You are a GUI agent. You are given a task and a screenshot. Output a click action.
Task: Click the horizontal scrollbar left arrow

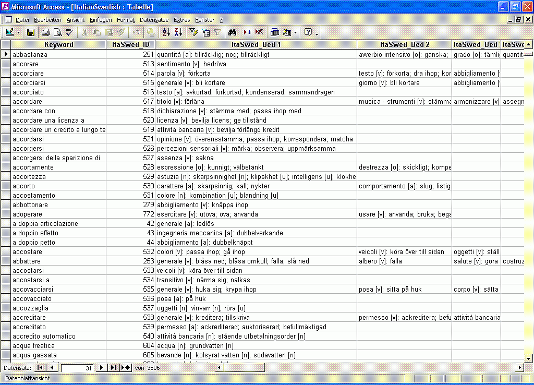pos(219,368)
